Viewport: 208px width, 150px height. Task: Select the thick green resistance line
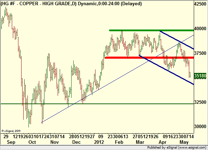[151, 30]
